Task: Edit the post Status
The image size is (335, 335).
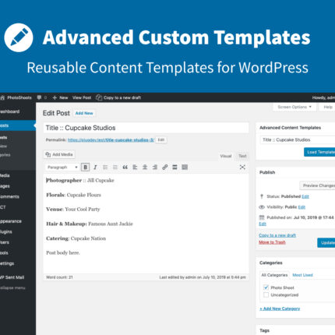Action: point(305,196)
